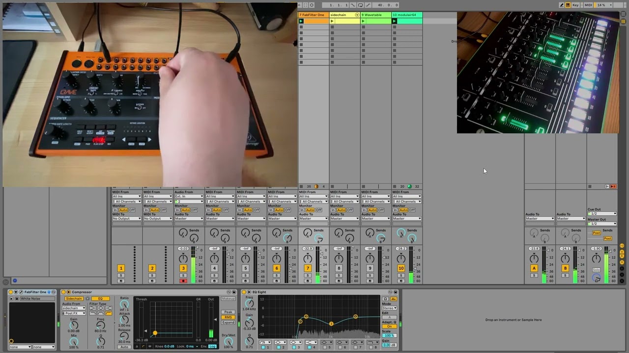The width and height of the screenshot is (629, 353).
Task: Open Compressor Post FX tap point dropdown
Action: coord(74,313)
